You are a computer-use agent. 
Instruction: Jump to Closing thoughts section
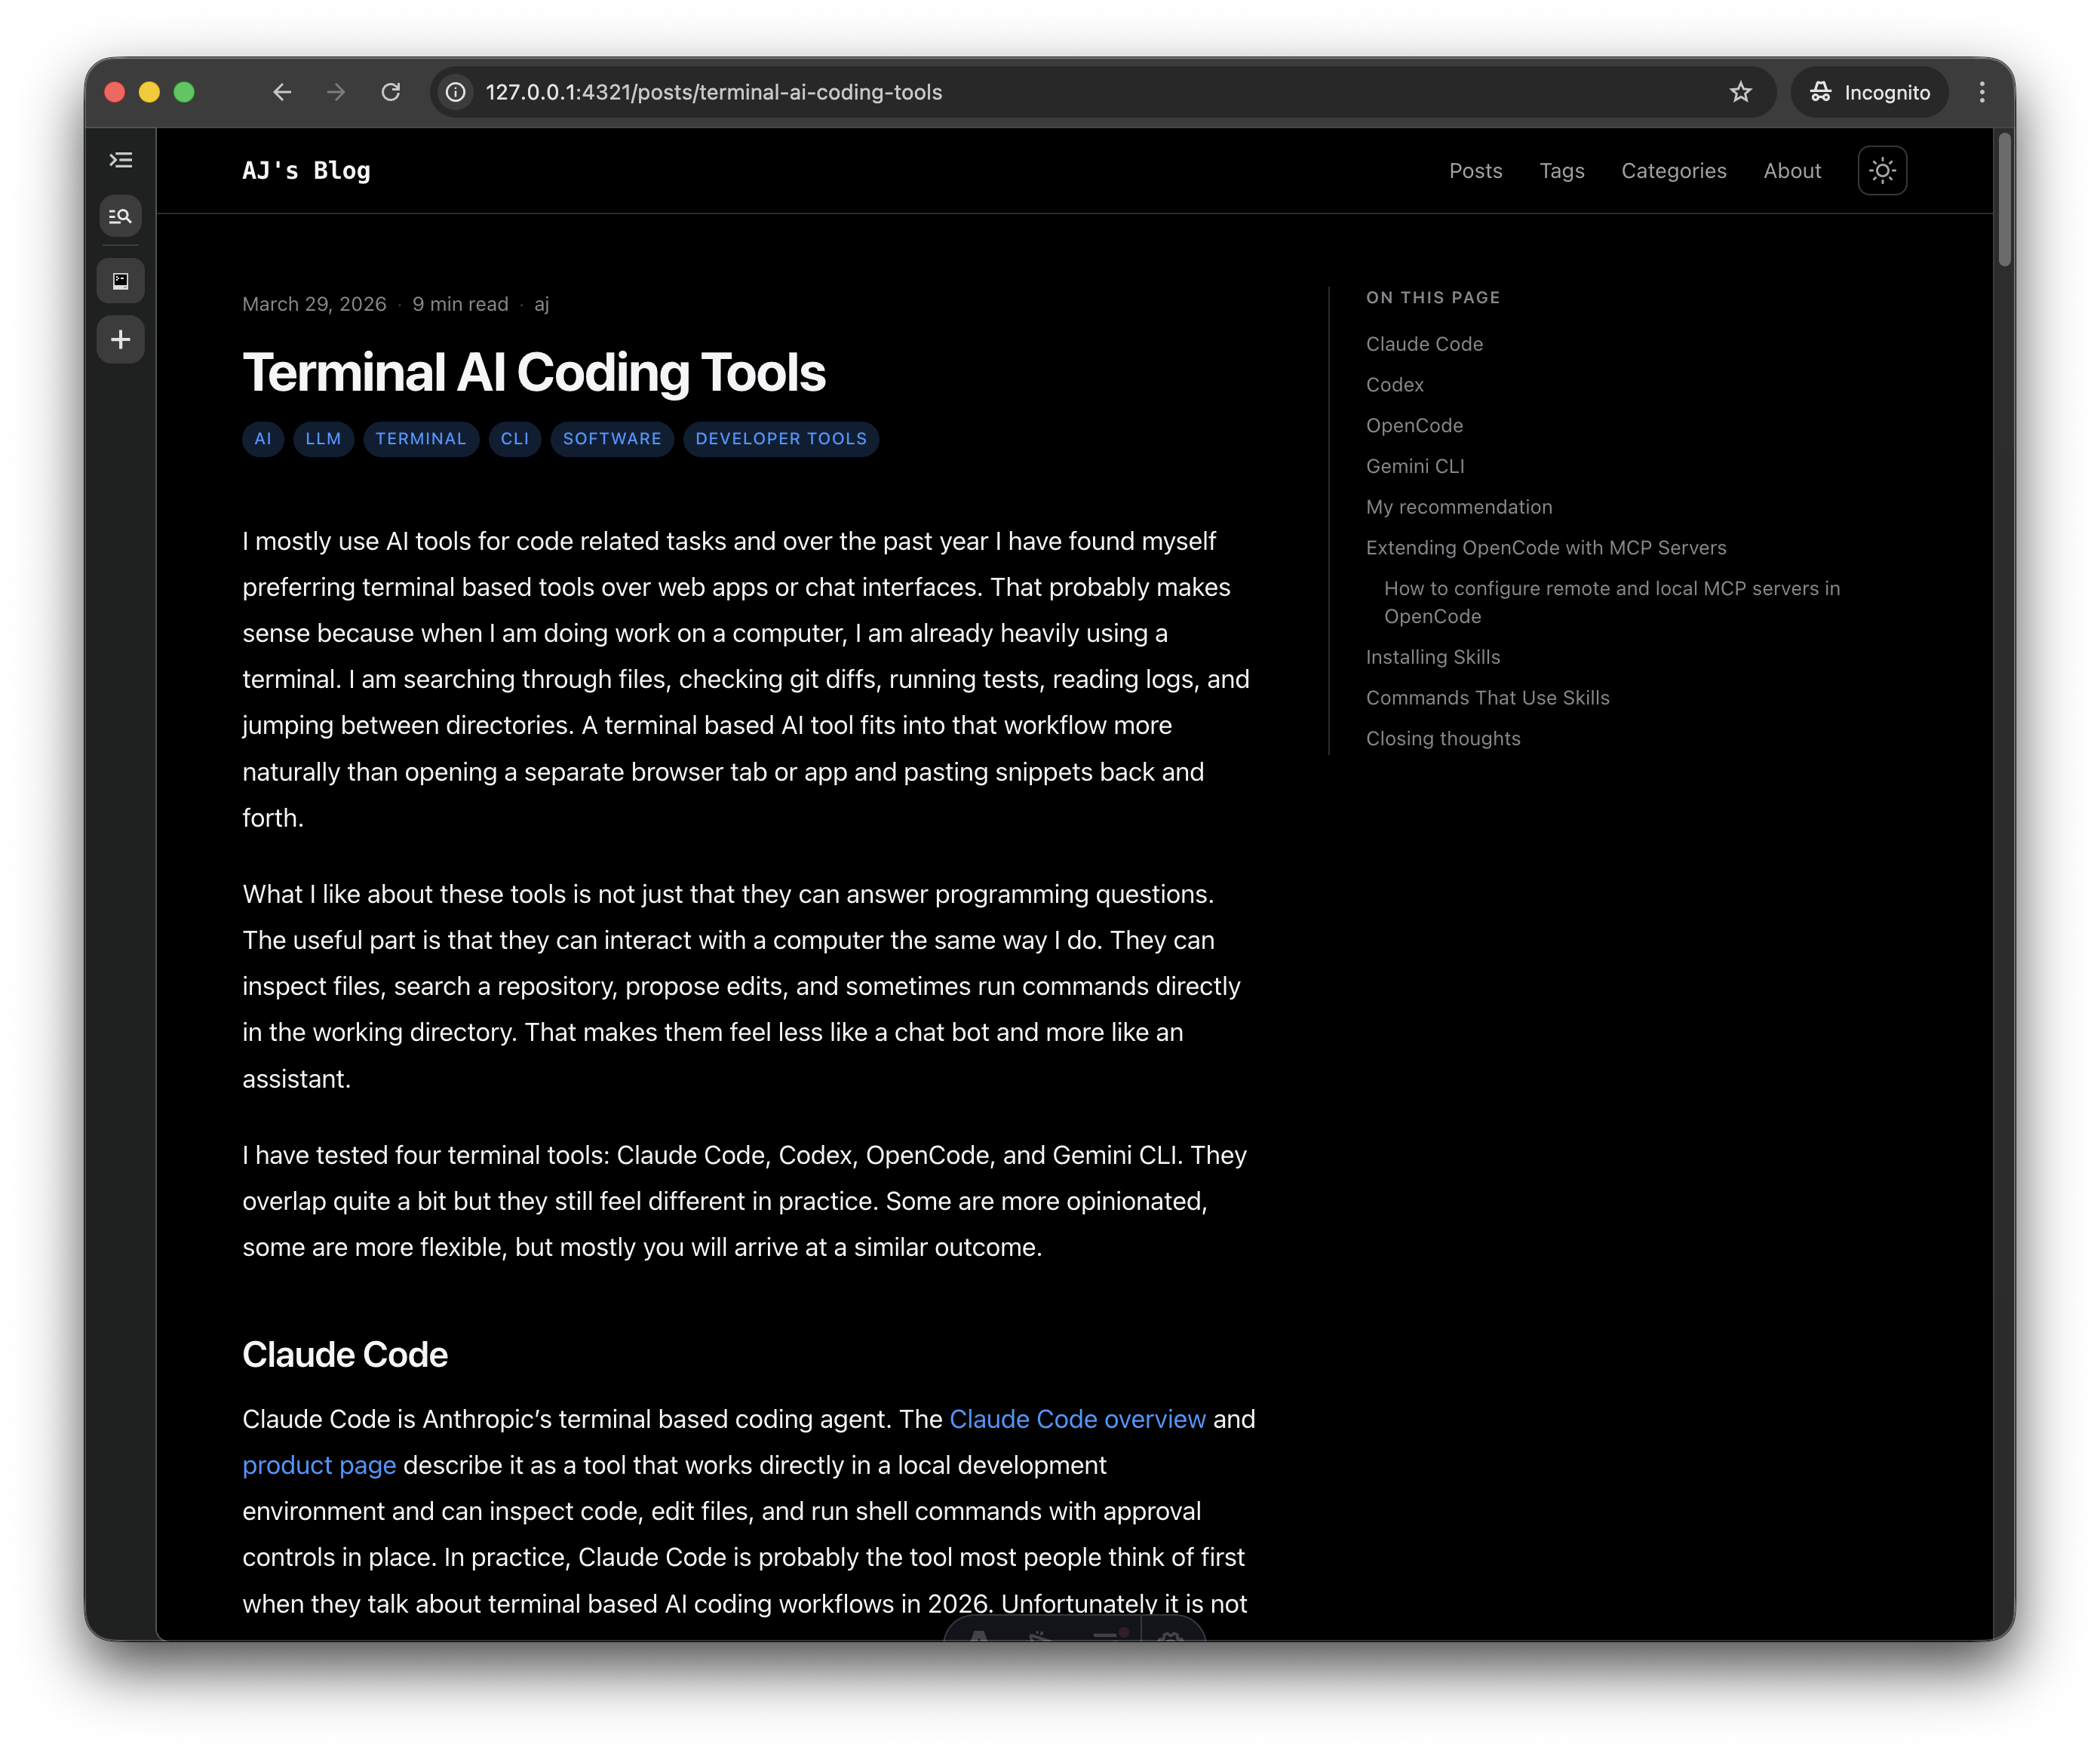point(1443,738)
